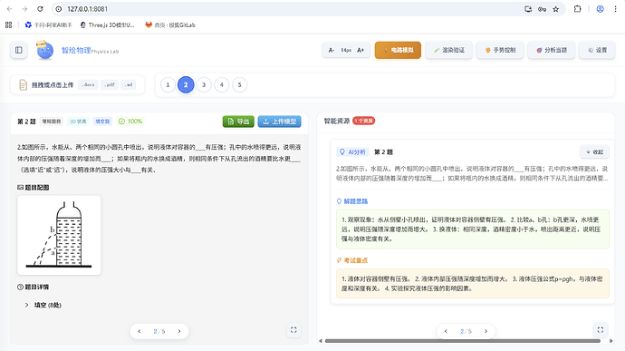Image resolution: width=625 pixels, height=351 pixels.
Task: Click the .pdf file type tag
Action: click(x=110, y=84)
